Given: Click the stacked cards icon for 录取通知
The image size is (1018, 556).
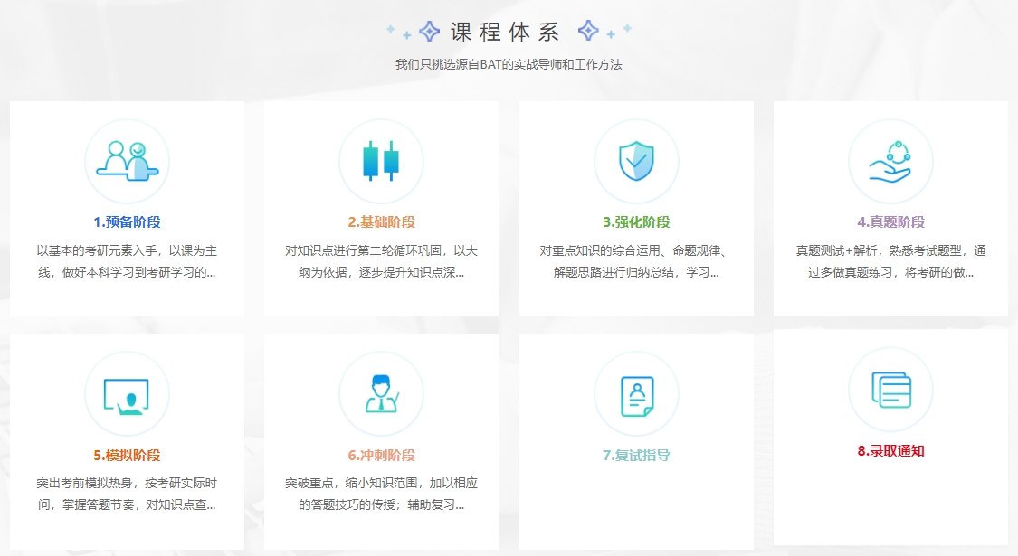Looking at the screenshot, I should [890, 390].
